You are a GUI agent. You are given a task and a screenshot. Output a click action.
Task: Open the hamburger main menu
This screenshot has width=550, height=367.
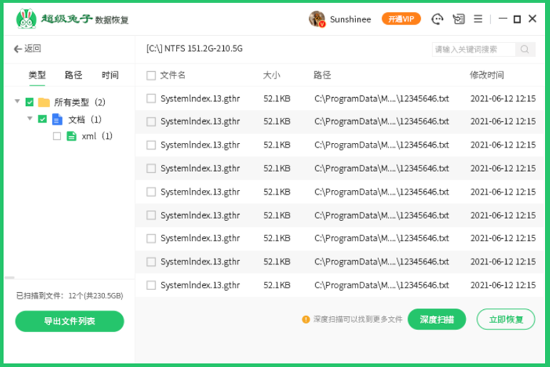point(478,19)
